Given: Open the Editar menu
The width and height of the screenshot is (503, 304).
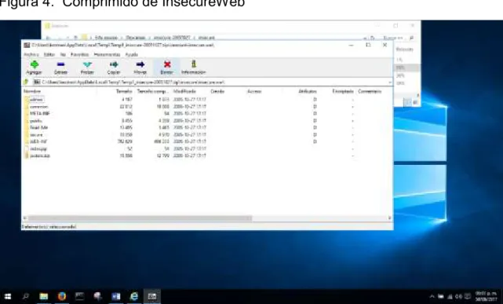Looking at the screenshot, I should pos(49,54).
